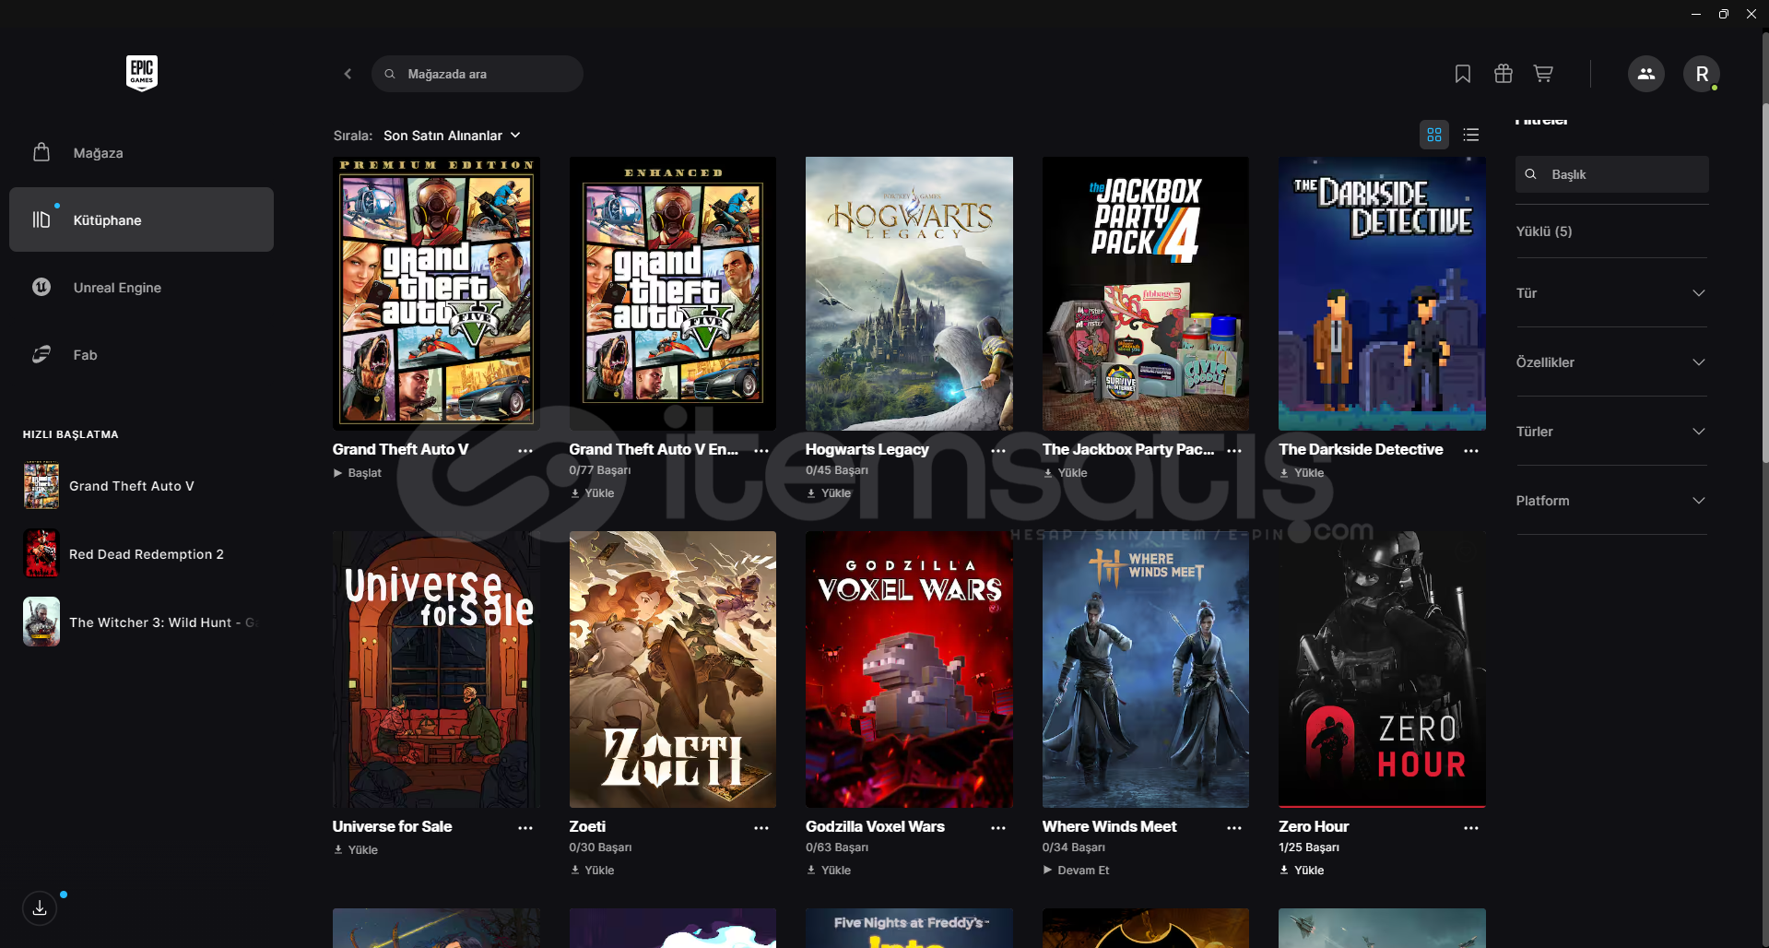Open the Sırala sort dropdown
Screen dimensions: 1769x948
click(x=452, y=136)
